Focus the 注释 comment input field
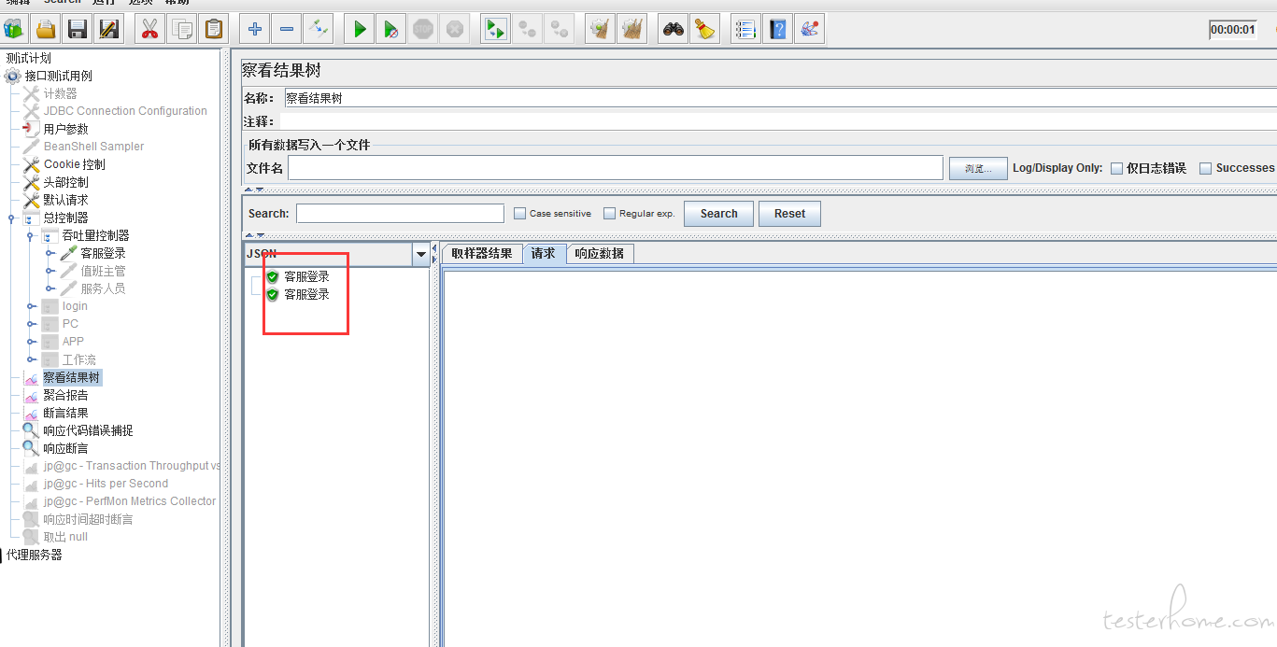Viewport: 1277px width, 647px height. pos(778,121)
